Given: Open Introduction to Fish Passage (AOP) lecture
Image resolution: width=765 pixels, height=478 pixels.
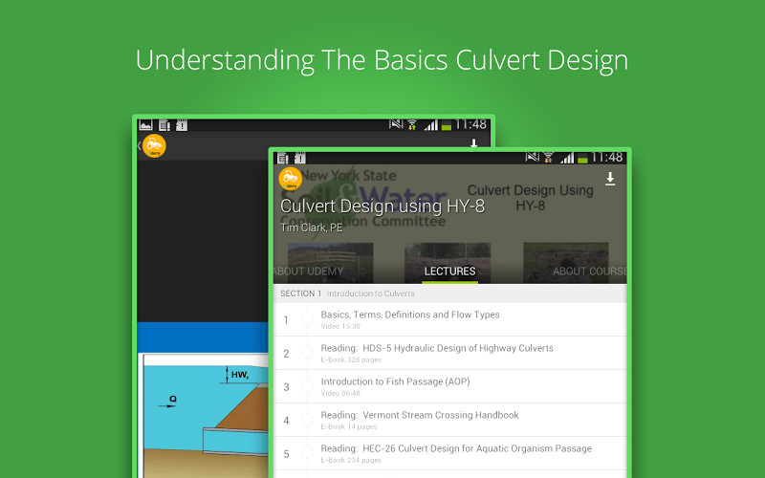Looking at the screenshot, I should click(x=449, y=387).
